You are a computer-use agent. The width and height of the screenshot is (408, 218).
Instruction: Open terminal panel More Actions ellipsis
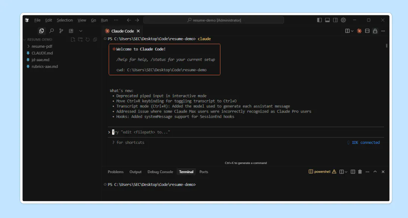[367, 172]
